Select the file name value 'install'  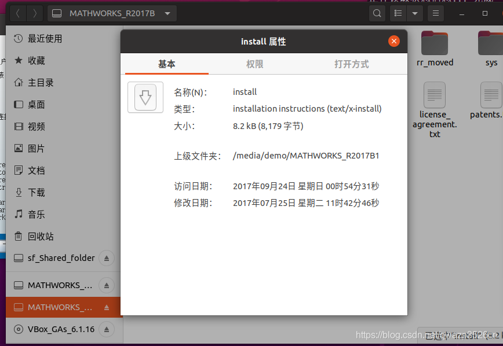point(245,92)
